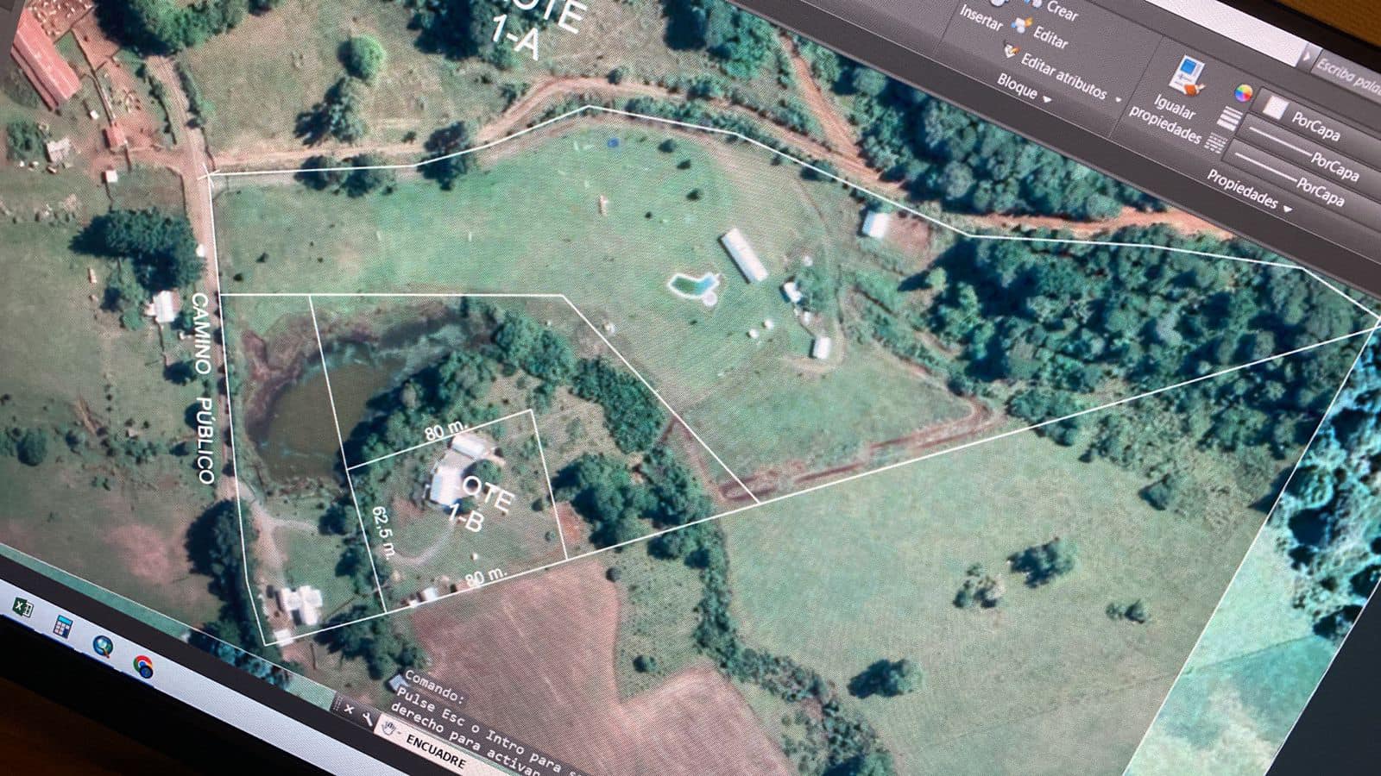Click the Editar block icon
The image size is (1381, 776).
(x=1022, y=23)
